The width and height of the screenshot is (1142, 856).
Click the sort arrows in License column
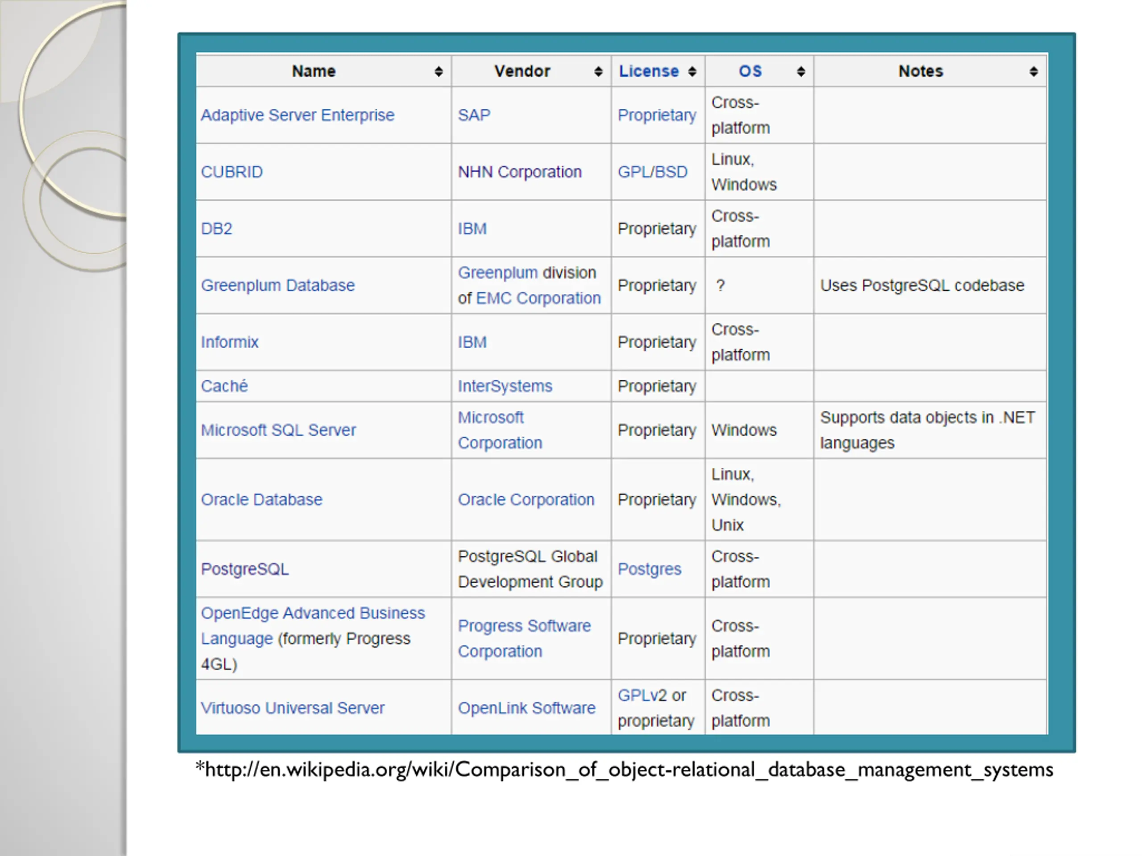pyautogui.click(x=692, y=72)
